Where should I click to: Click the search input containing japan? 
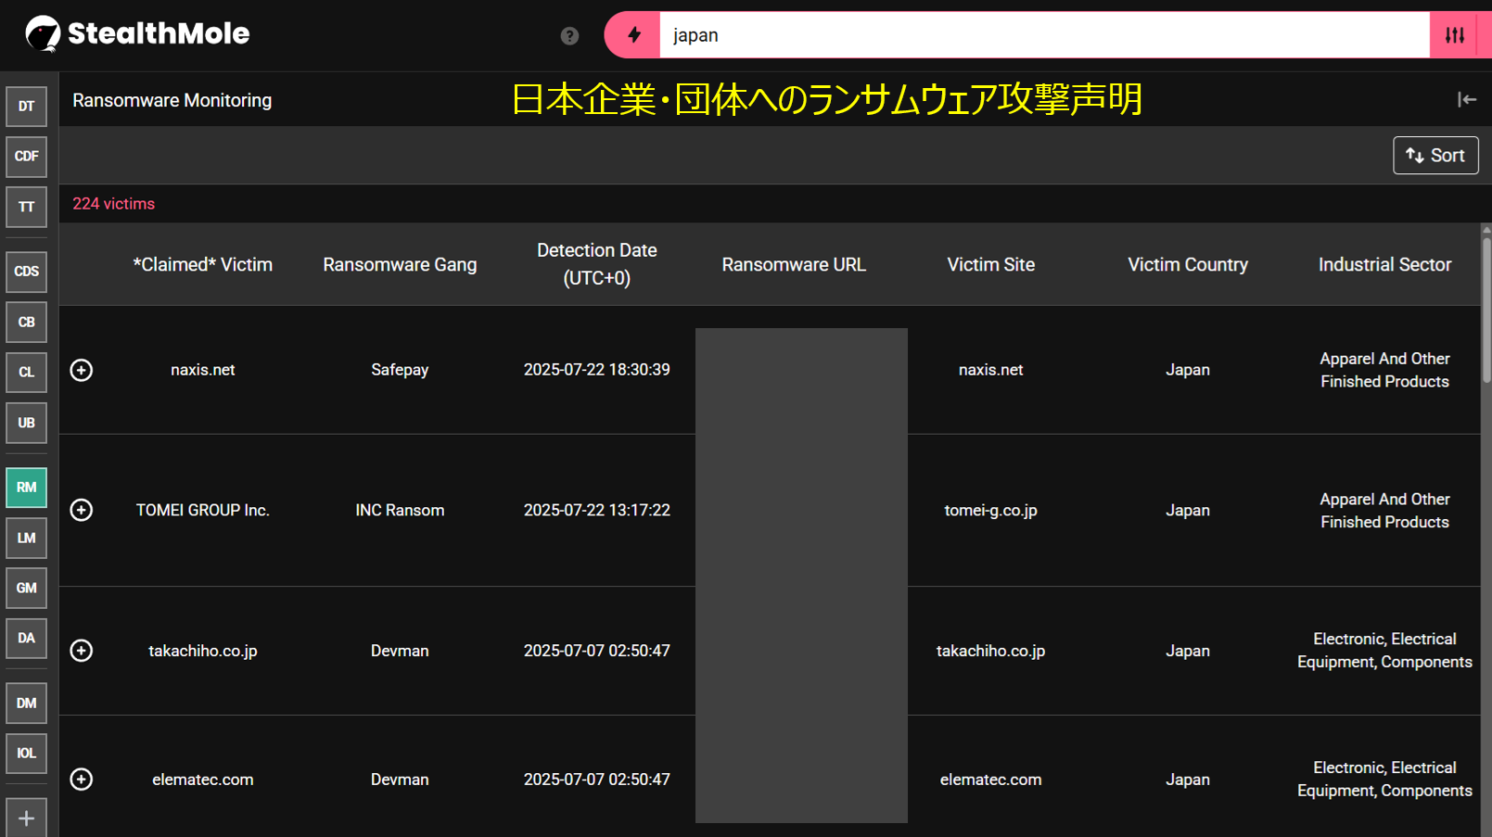(x=1044, y=35)
